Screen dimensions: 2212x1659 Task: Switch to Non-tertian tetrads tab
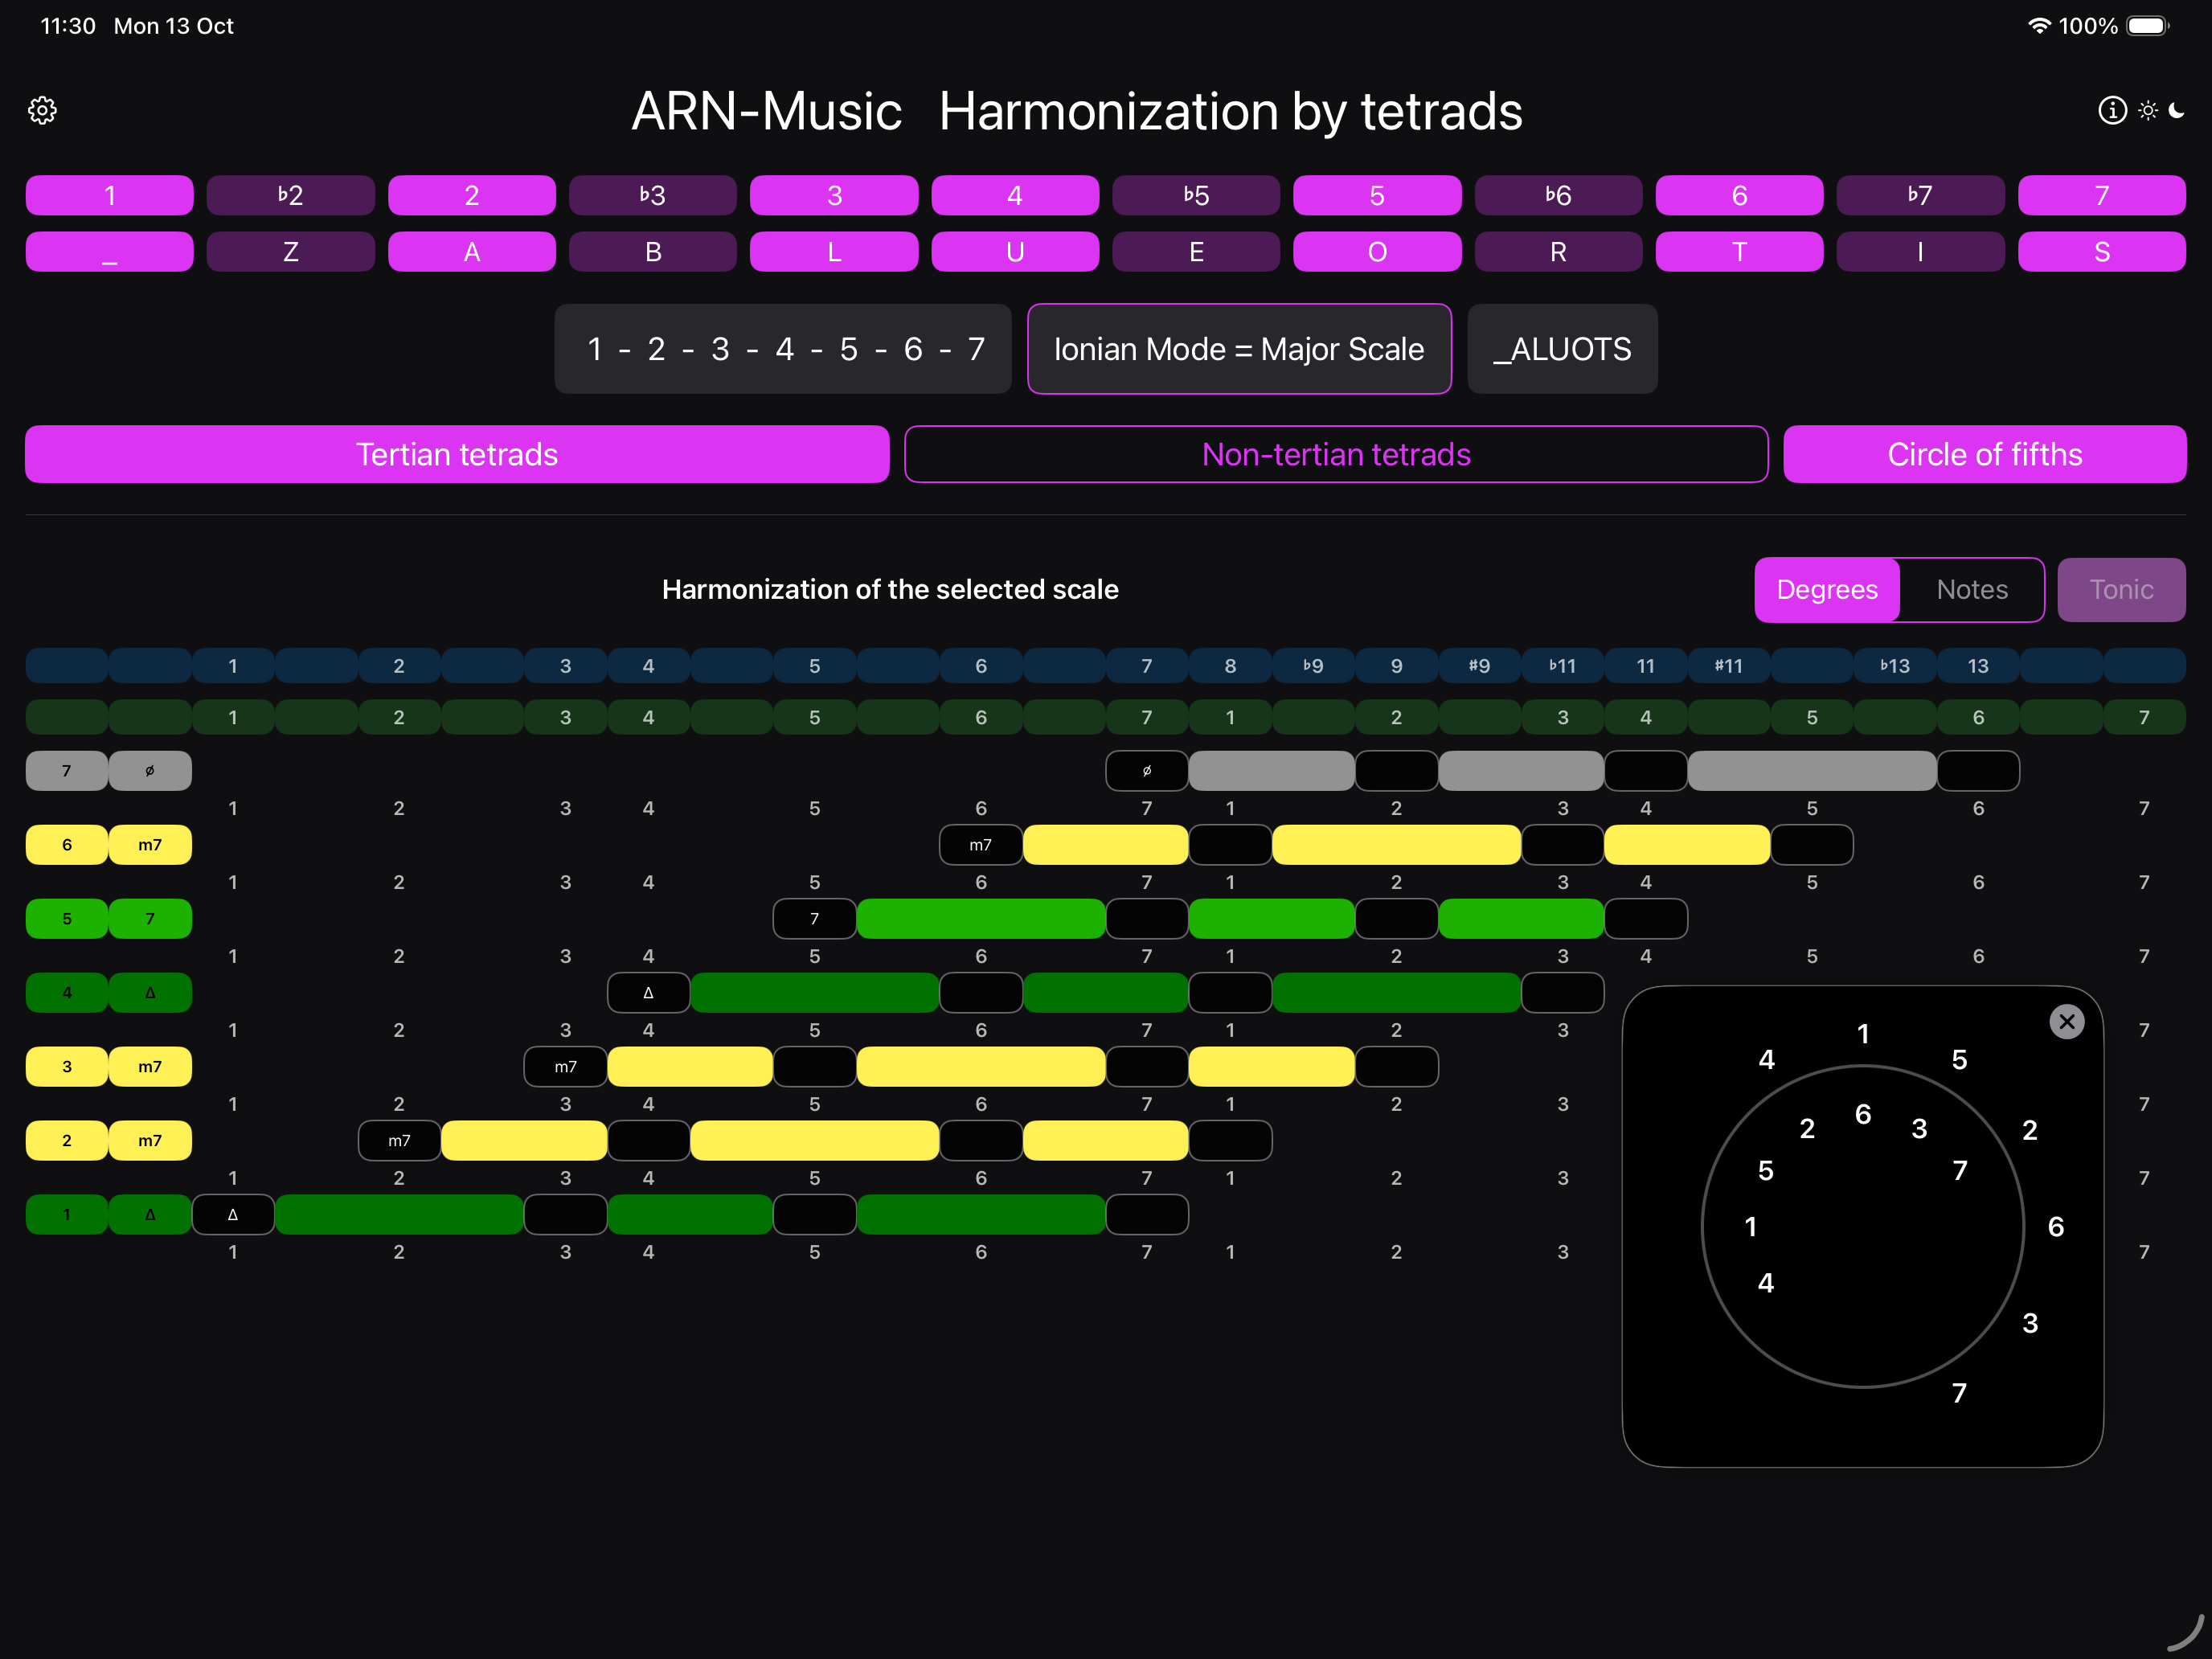tap(1335, 454)
